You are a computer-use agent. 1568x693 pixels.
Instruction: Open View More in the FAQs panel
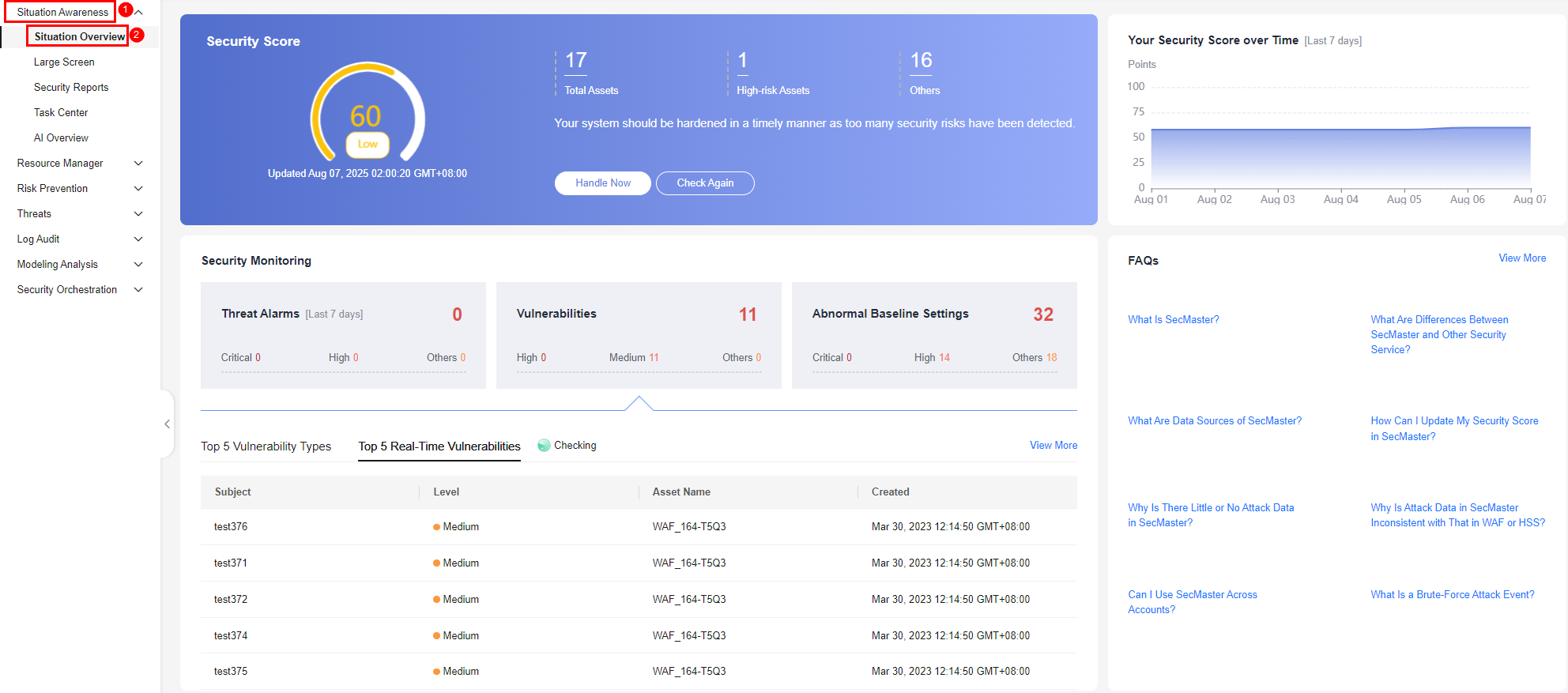tap(1522, 258)
